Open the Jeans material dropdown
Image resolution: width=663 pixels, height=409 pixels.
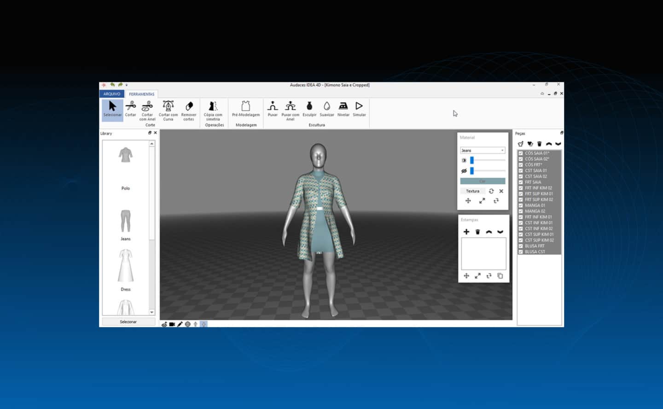pyautogui.click(x=483, y=151)
